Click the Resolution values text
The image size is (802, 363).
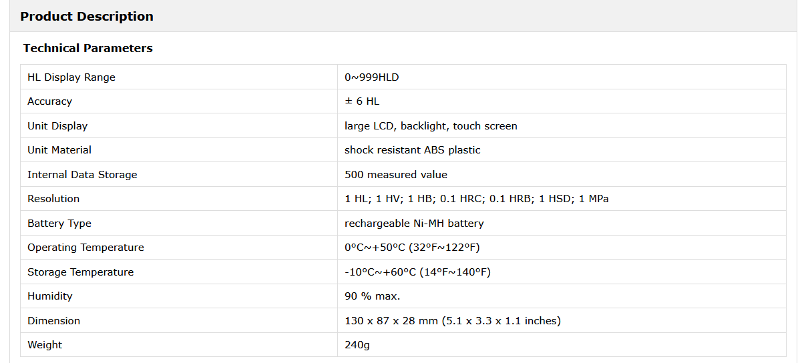(x=476, y=199)
